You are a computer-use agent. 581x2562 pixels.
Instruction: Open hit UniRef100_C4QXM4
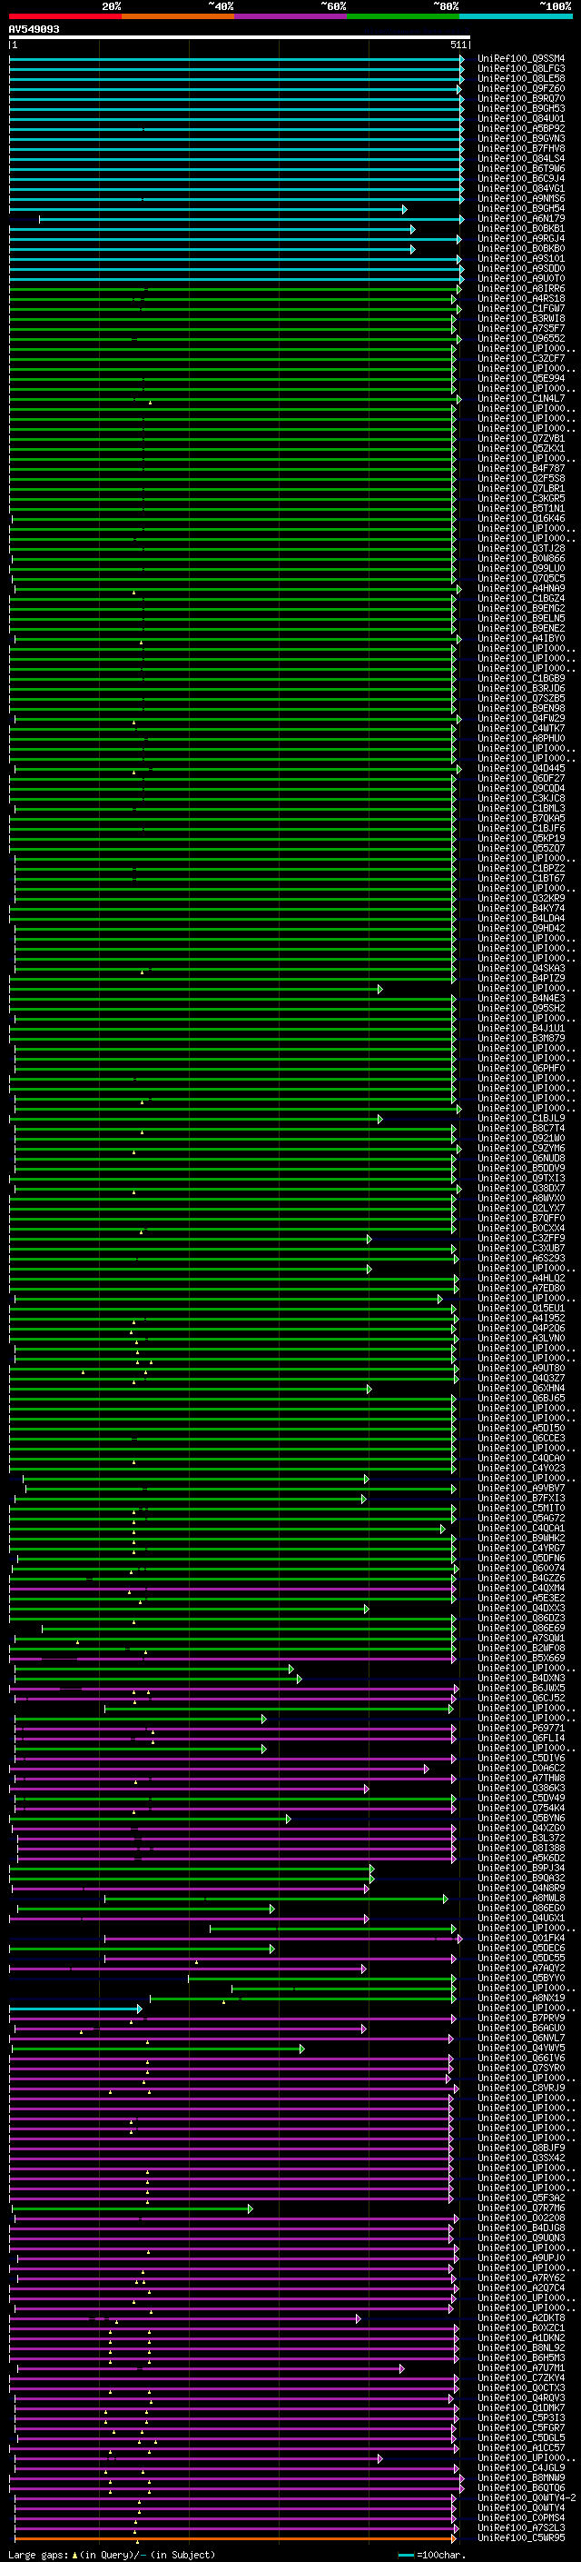click(x=520, y=1589)
